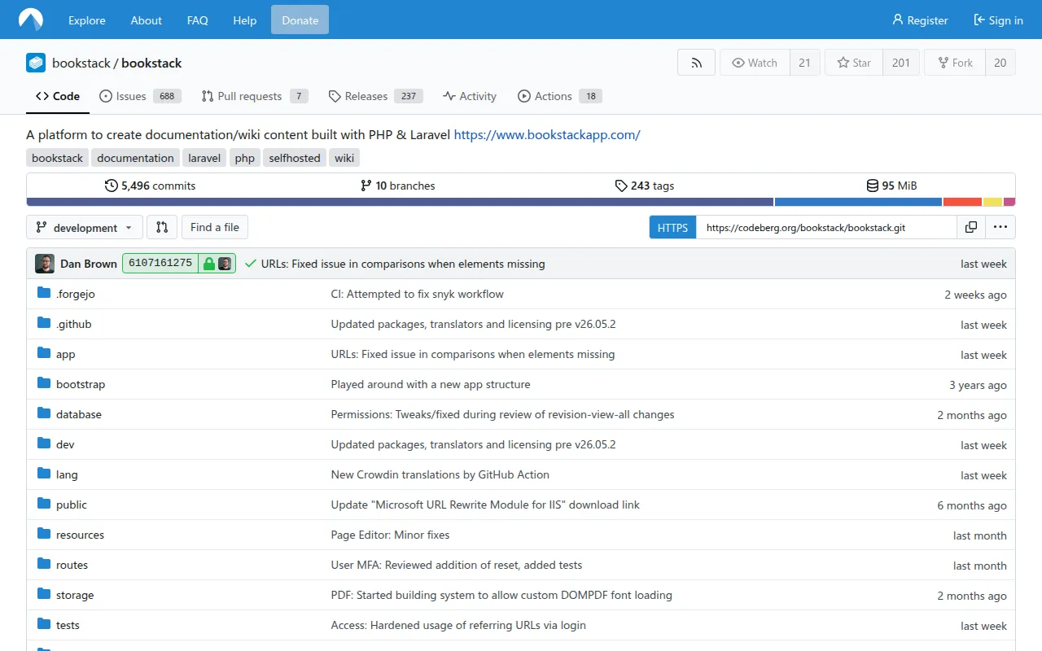
Task: Click the tests folder icon
Action: click(x=44, y=624)
